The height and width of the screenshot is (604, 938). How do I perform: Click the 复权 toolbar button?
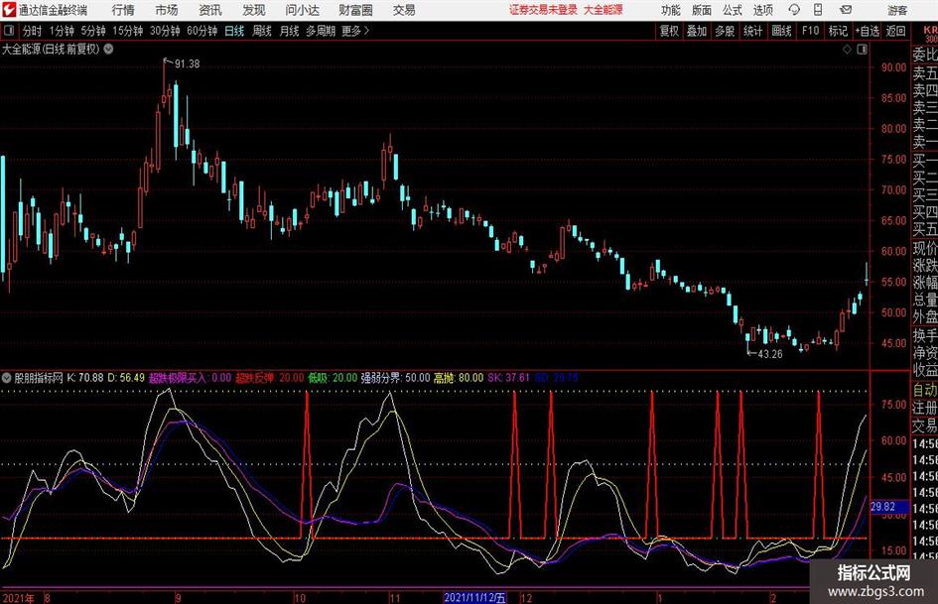(x=669, y=31)
